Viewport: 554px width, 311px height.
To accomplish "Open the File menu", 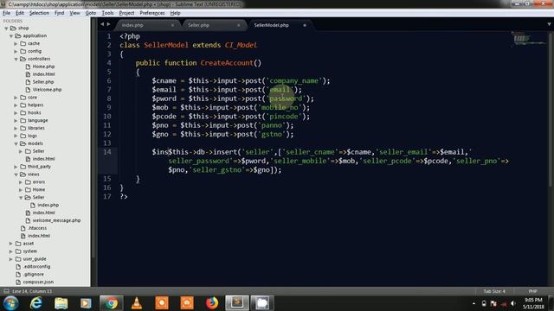I will pos(6,13).
